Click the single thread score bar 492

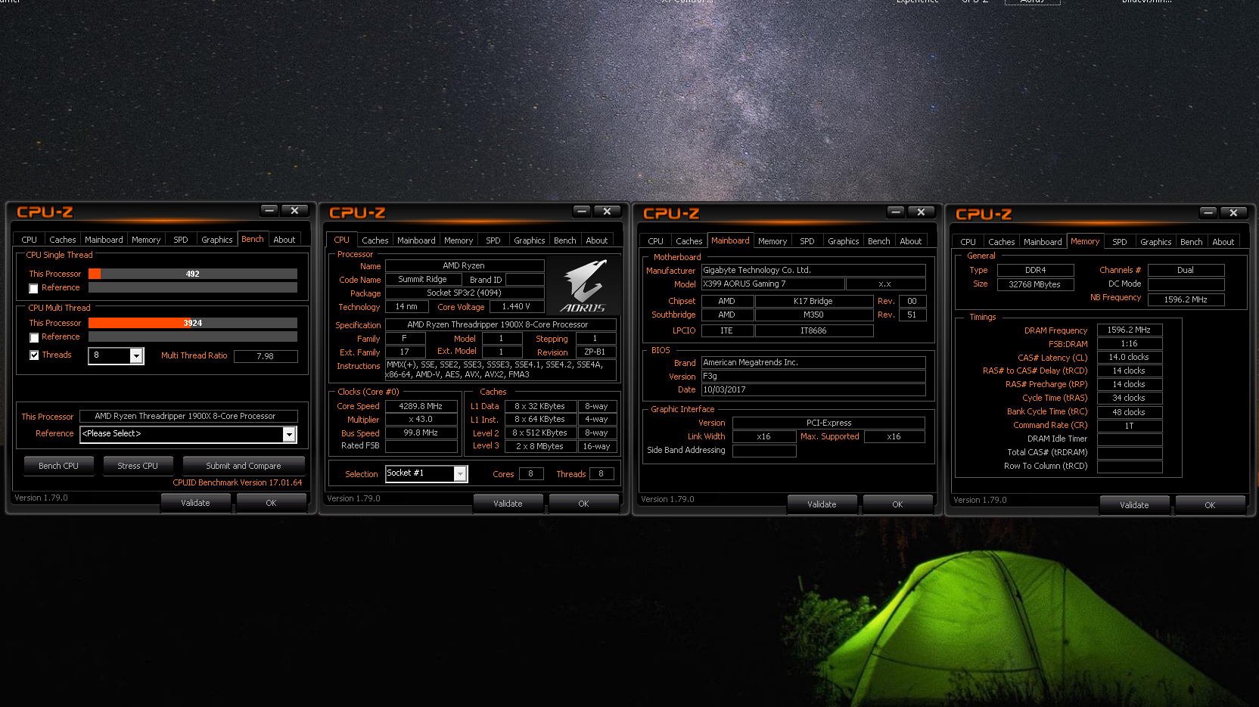(193, 274)
